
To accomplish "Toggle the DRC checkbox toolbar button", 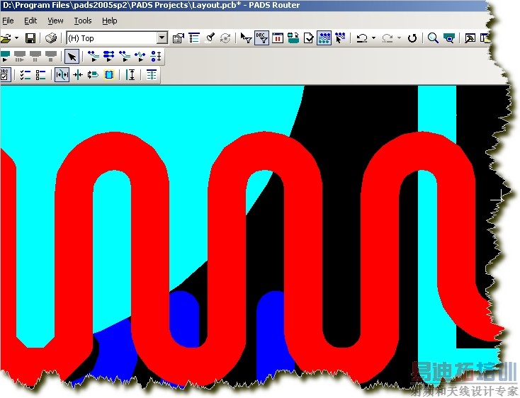I will pyautogui.click(x=5, y=74).
